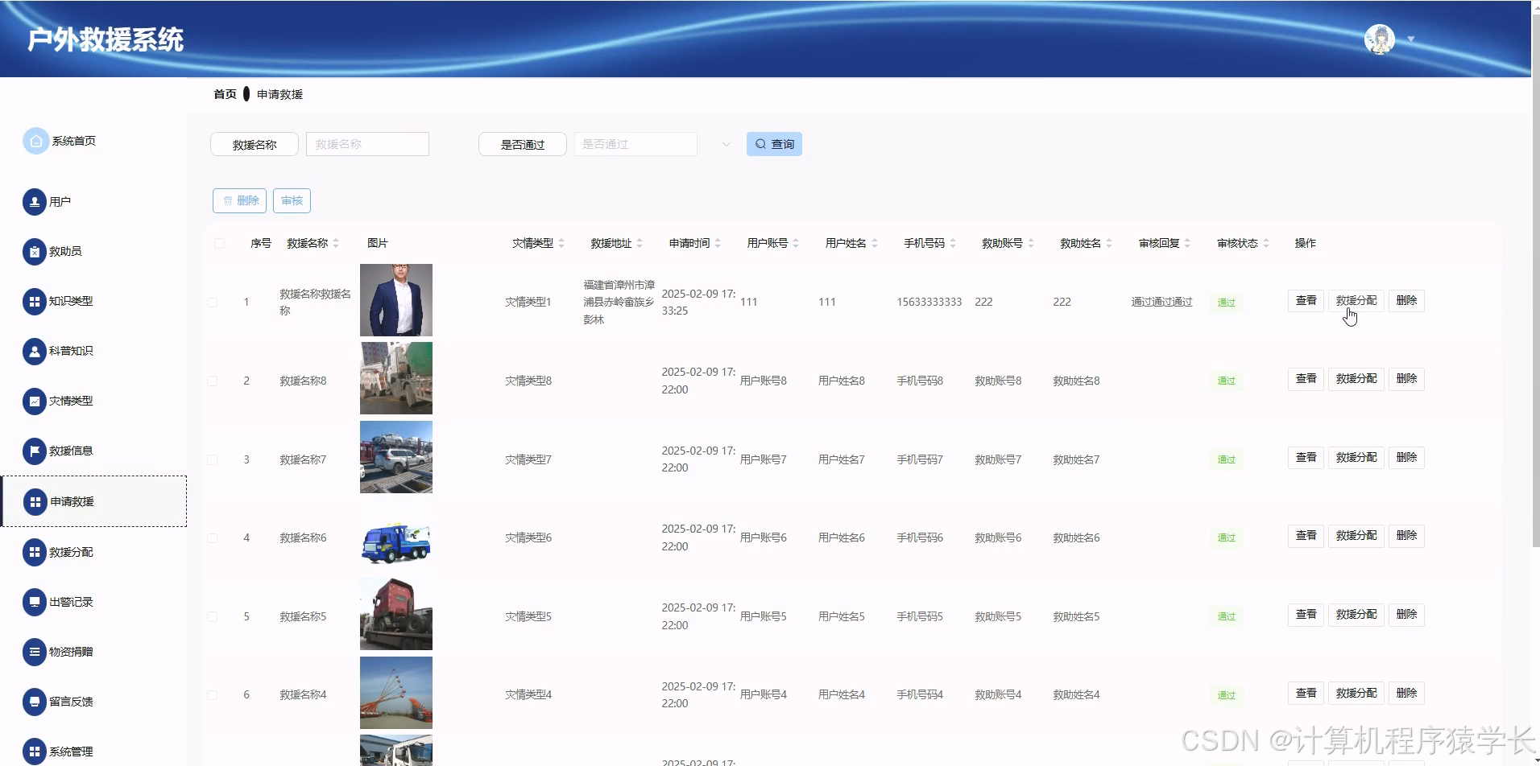
Task: Check the checkbox for row 救援名称5
Action: tap(213, 617)
